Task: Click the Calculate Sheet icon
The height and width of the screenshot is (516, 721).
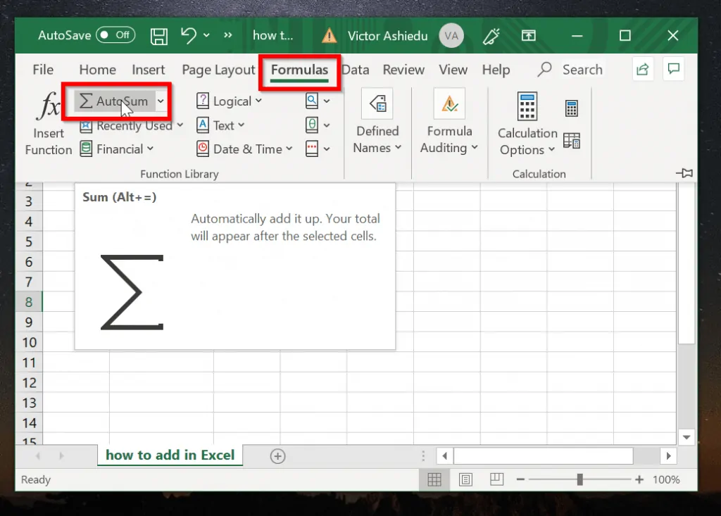Action: coord(571,141)
